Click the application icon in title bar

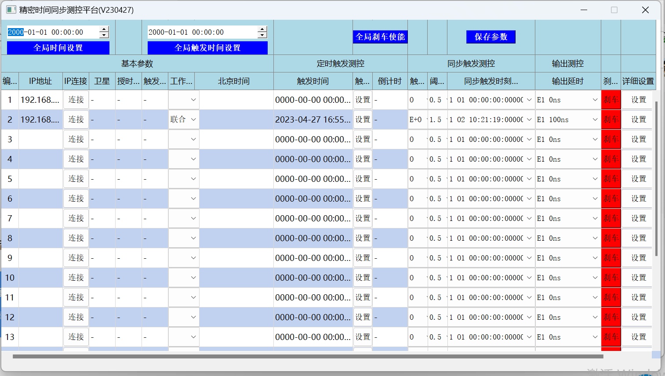click(11, 10)
